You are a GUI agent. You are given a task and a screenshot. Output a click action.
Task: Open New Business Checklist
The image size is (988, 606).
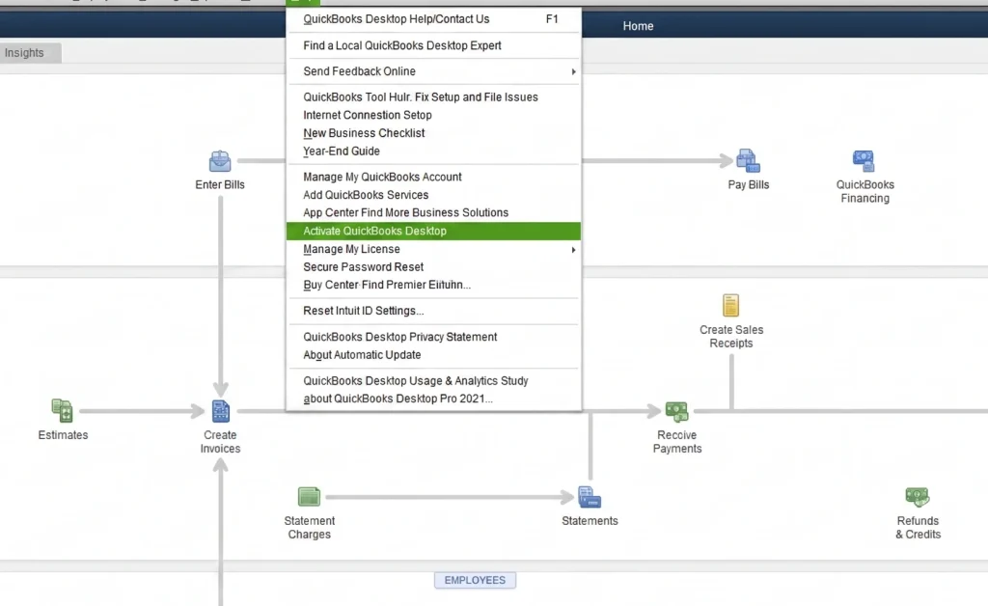click(433, 133)
